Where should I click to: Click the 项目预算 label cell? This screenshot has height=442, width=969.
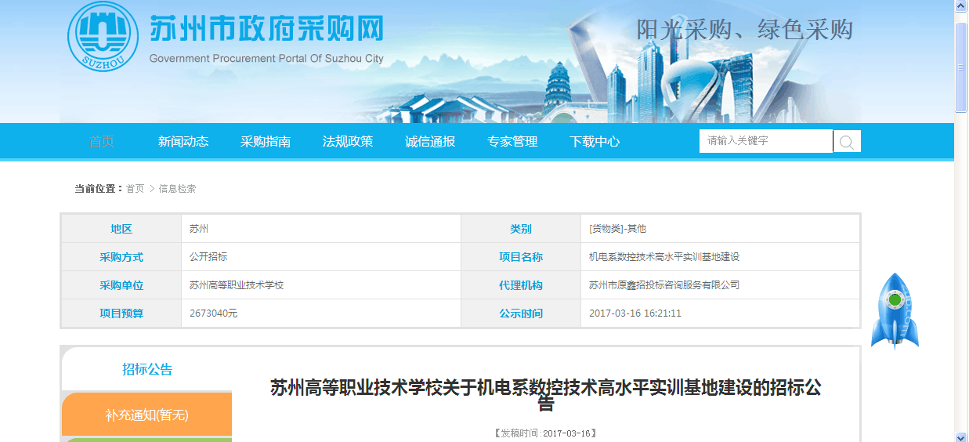tap(121, 313)
